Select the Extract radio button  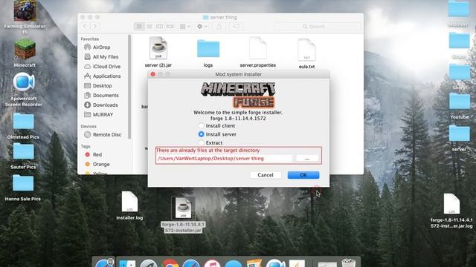202,142
